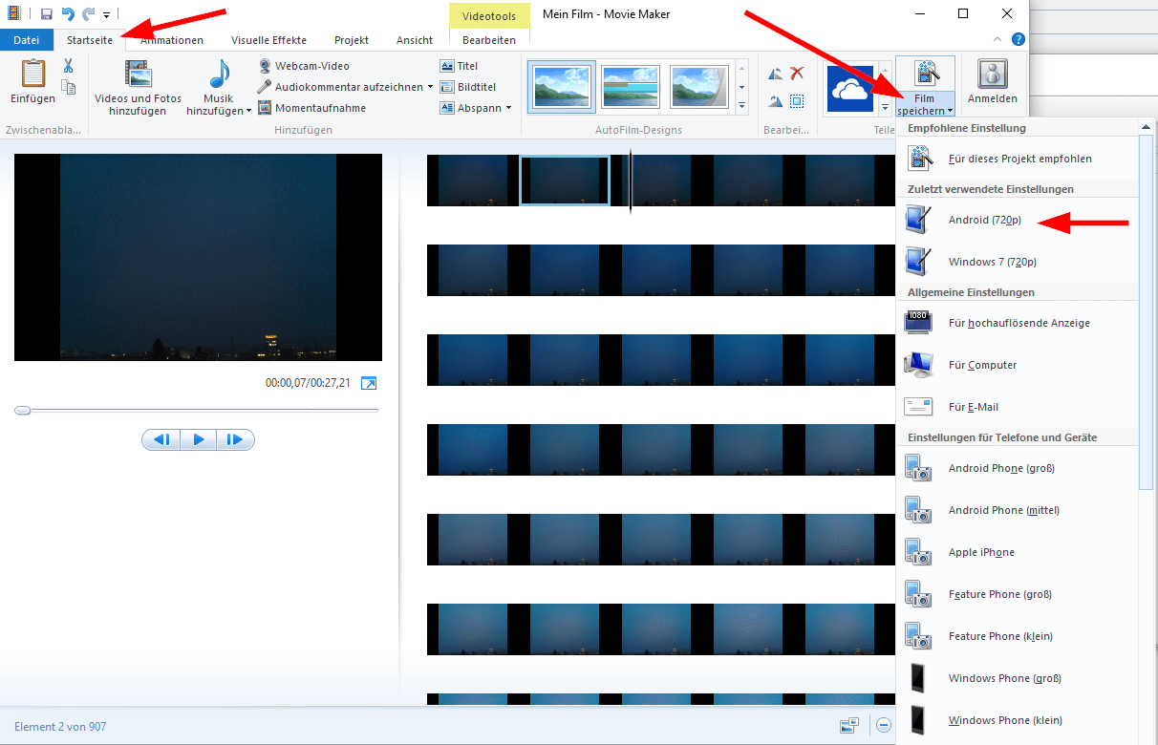Click the select all icon
The image size is (1158, 745).
point(797,100)
